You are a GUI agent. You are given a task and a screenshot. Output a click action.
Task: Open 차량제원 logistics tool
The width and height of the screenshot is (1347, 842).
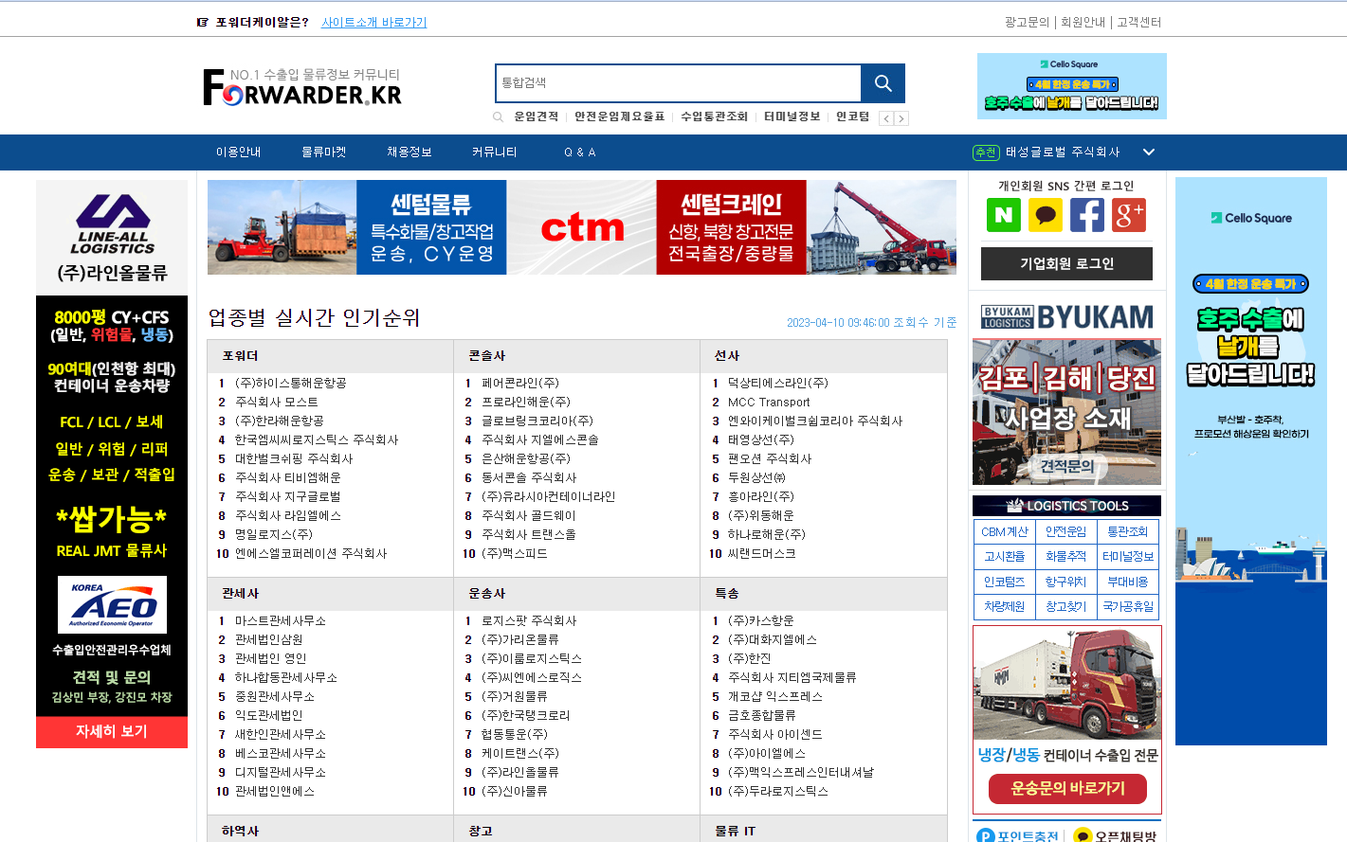pos(1004,606)
